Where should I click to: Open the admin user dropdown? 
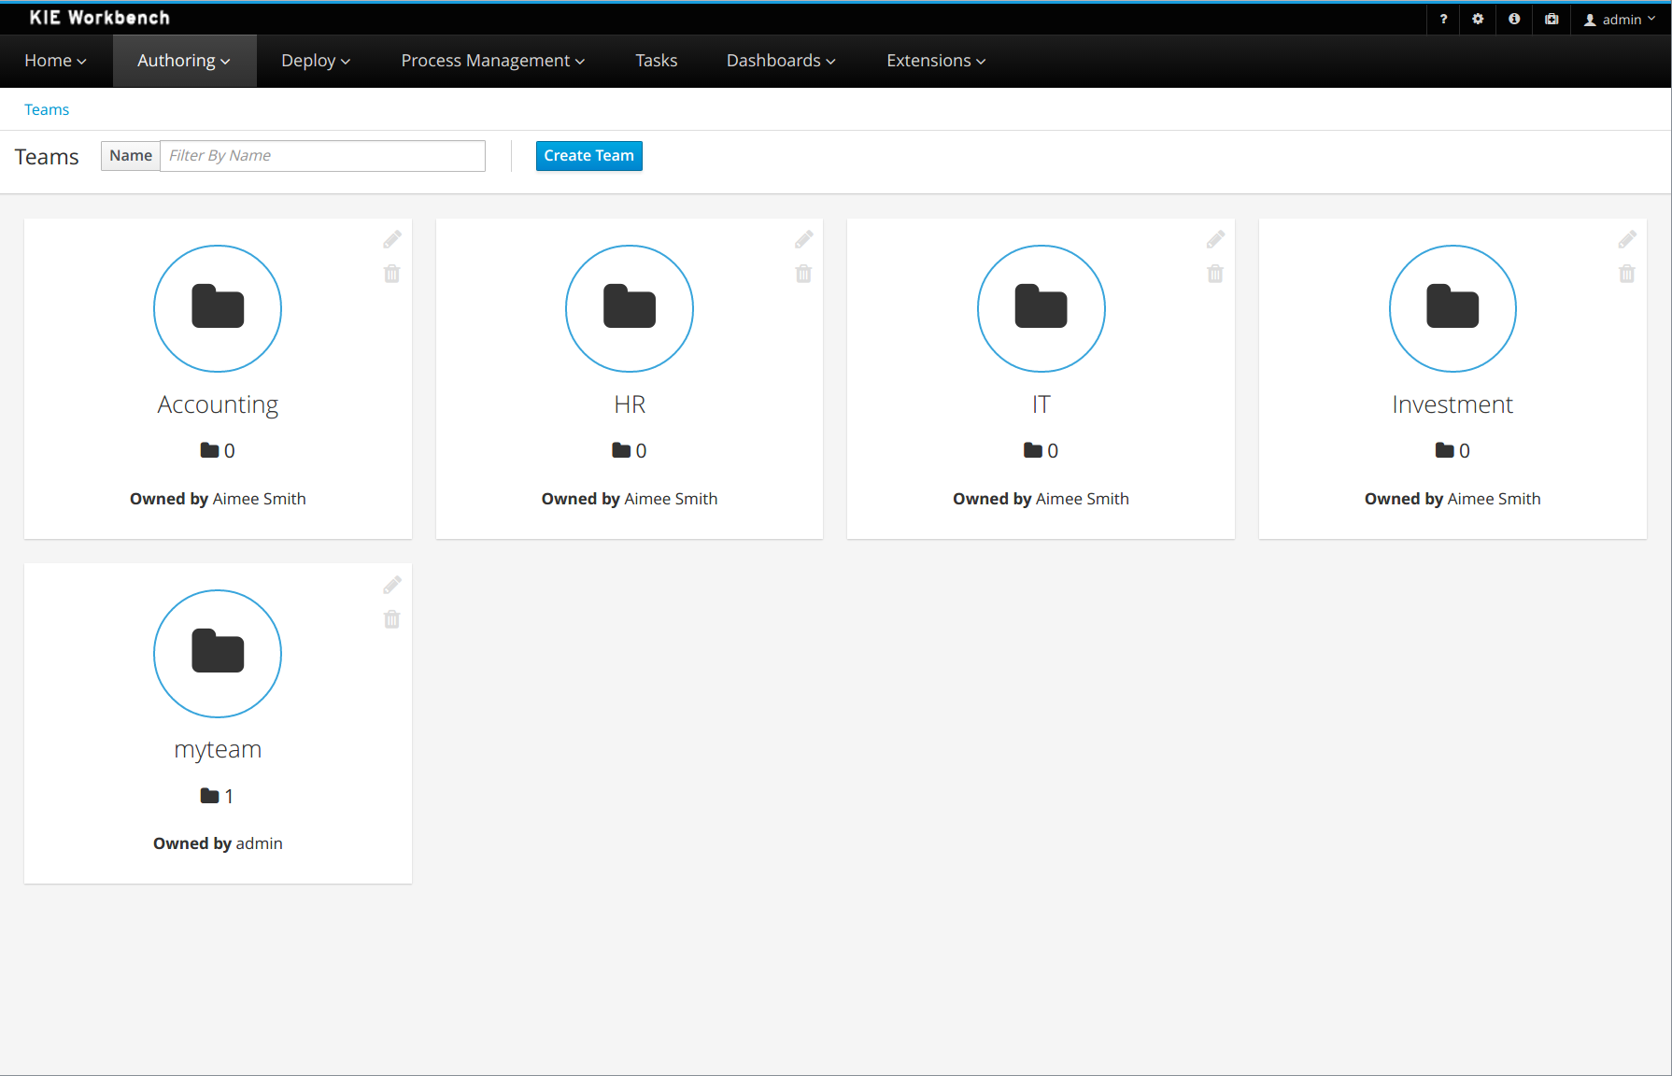point(1621,20)
